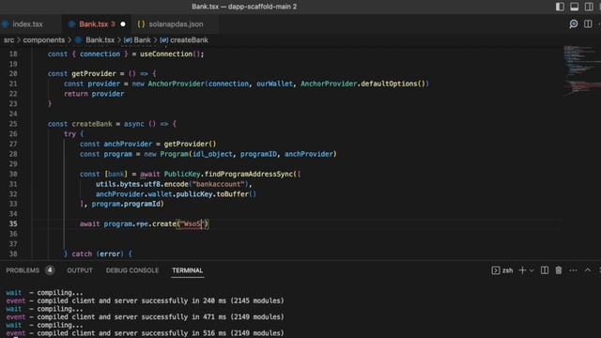Viewport: 601px width, 338px height.
Task: Split the editor to the right
Action: coord(588,24)
